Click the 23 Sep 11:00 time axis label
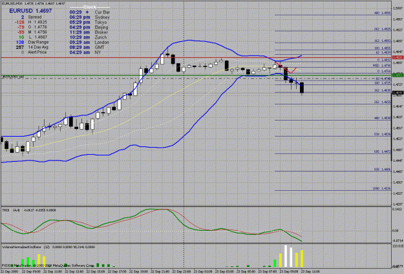Screen dimensions: 404x274 [x=310, y=271]
